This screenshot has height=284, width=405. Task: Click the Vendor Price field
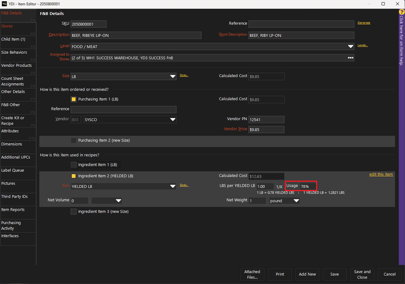(x=266, y=130)
